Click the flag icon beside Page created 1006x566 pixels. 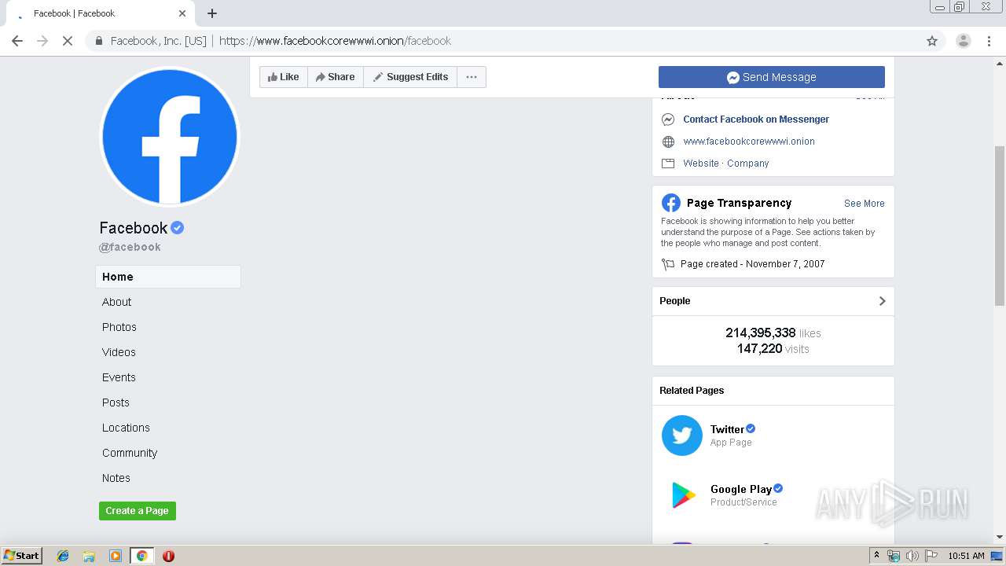tap(668, 264)
